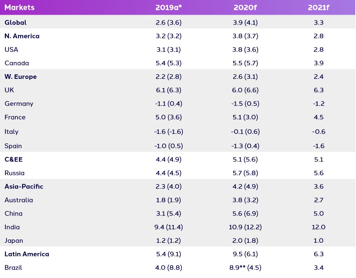The image size is (356, 278).
Task: Click Russia's 2021f value 5.6
Action: tap(319, 173)
